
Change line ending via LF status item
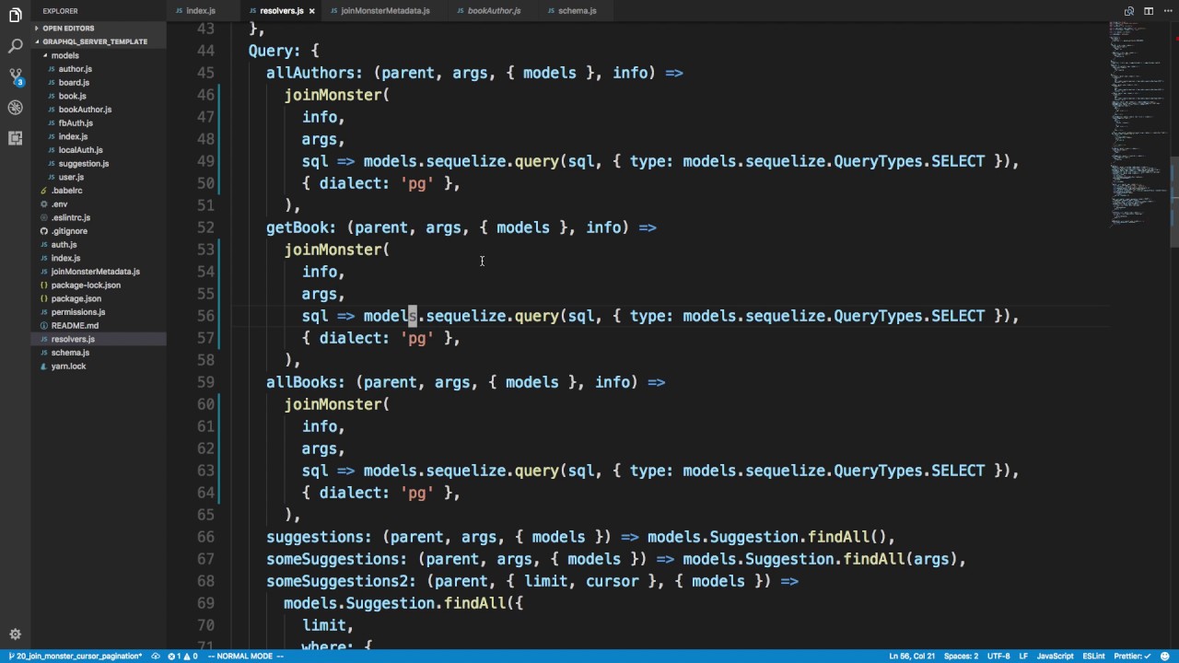(1023, 657)
